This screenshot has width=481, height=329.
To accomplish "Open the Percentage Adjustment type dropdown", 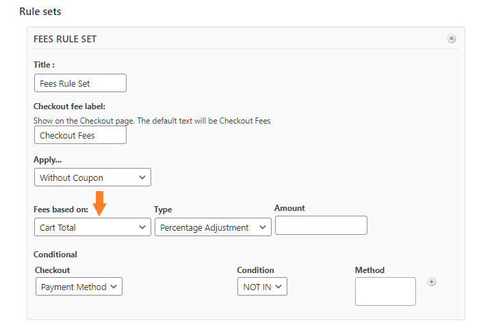I will click(x=213, y=227).
